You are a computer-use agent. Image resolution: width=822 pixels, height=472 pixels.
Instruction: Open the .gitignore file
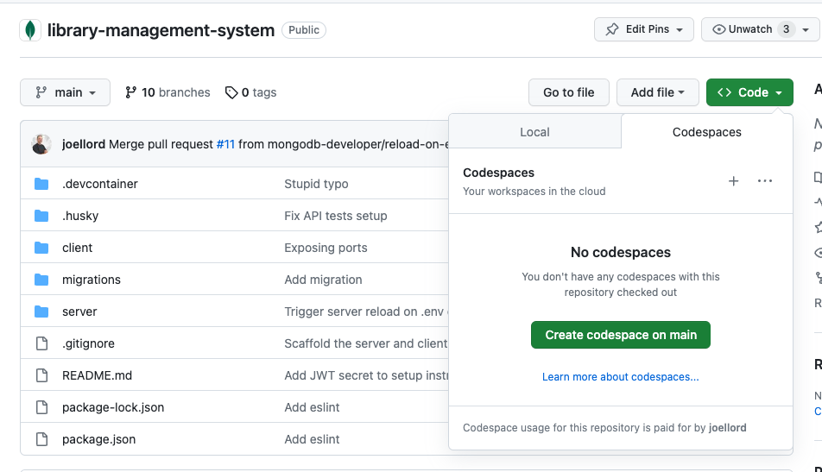coord(88,343)
